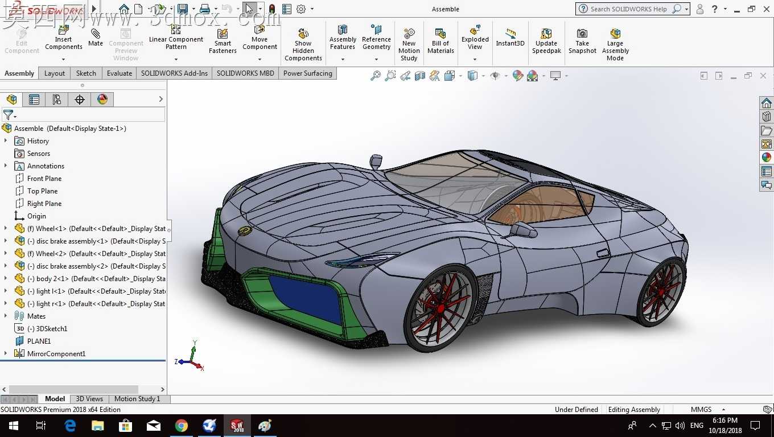Click the Section View icon
Viewport: 774px width, 437px height.
tap(420, 76)
